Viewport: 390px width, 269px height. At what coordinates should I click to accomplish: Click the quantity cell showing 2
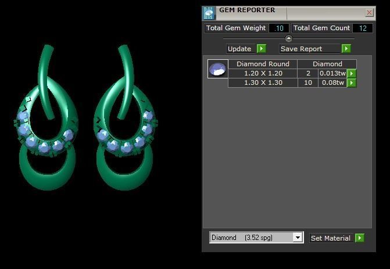(308, 73)
